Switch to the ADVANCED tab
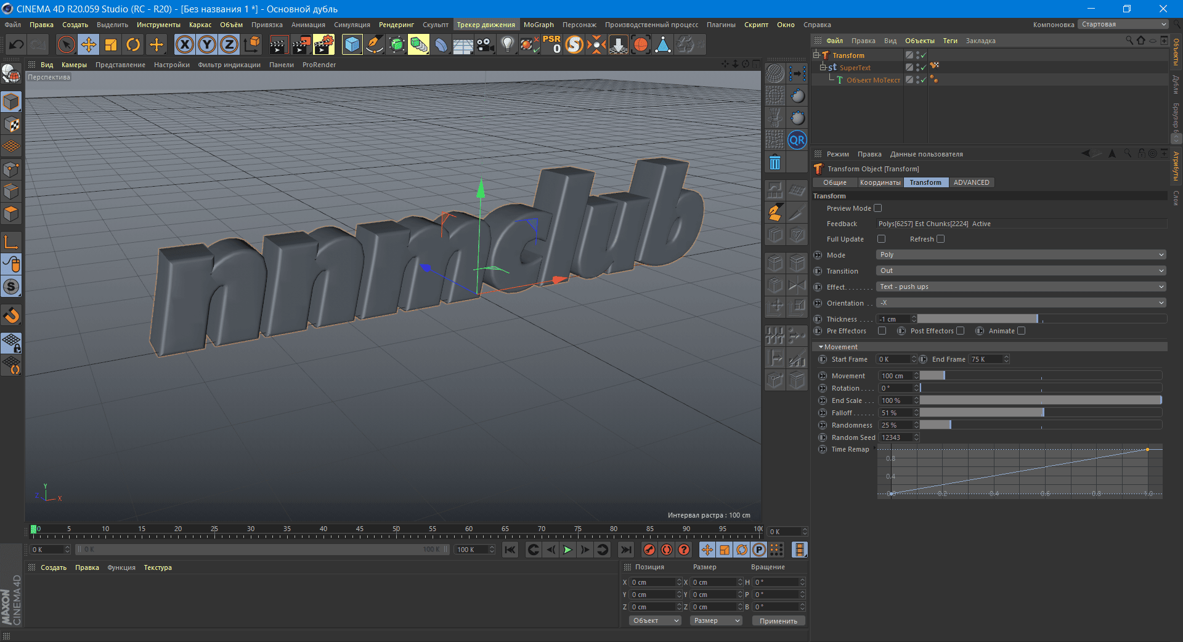Viewport: 1183px width, 642px height. click(971, 182)
